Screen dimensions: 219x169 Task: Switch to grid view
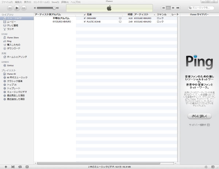173,8
